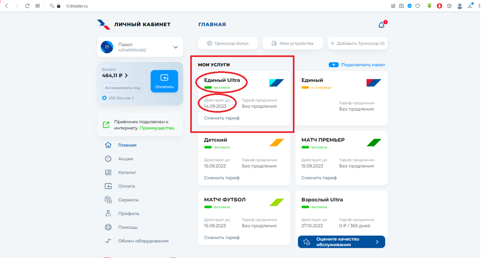Open Обмен оборудования in sidebar menu

click(143, 241)
